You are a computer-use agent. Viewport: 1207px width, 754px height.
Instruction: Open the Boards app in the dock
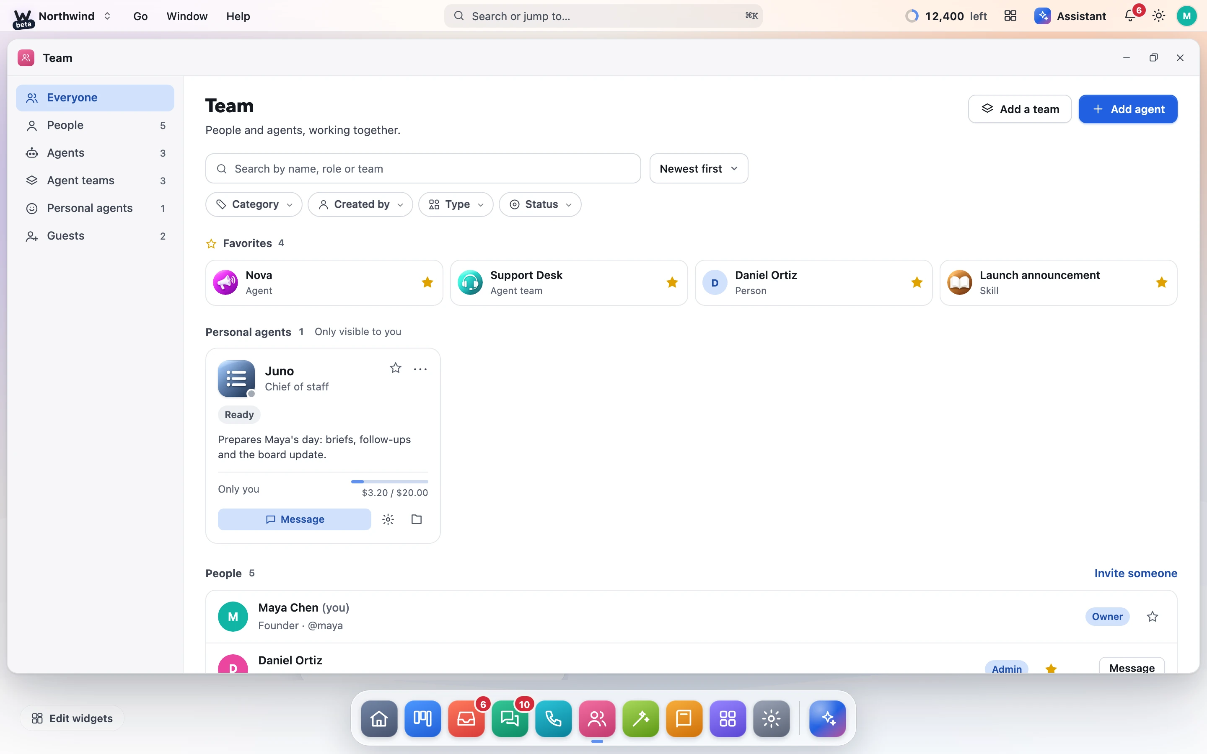point(422,718)
